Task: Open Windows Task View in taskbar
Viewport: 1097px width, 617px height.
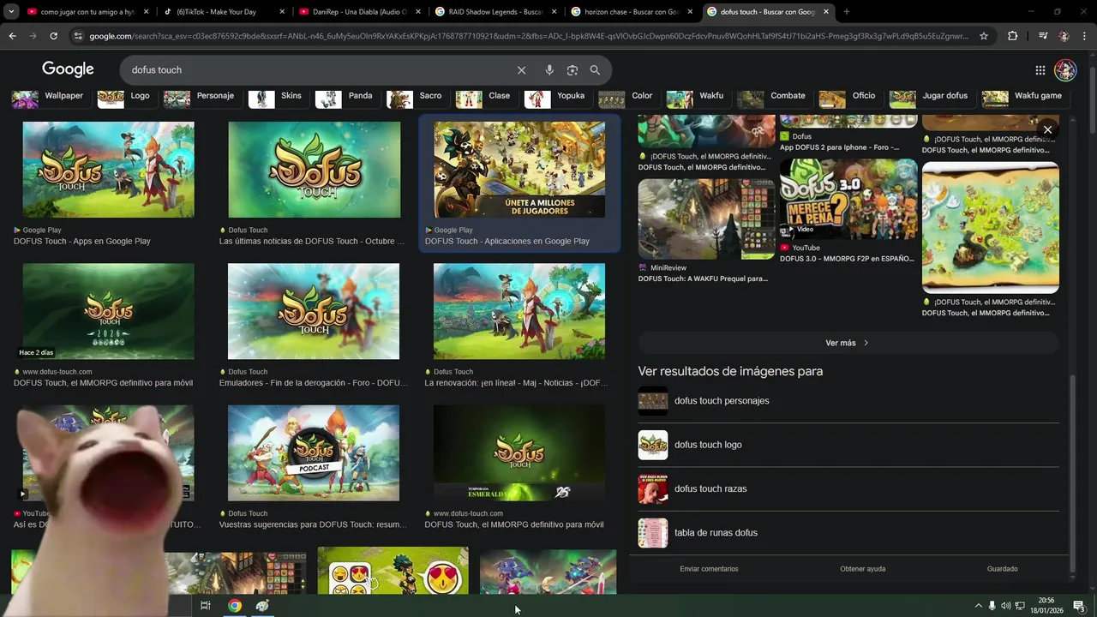Action: click(x=206, y=606)
